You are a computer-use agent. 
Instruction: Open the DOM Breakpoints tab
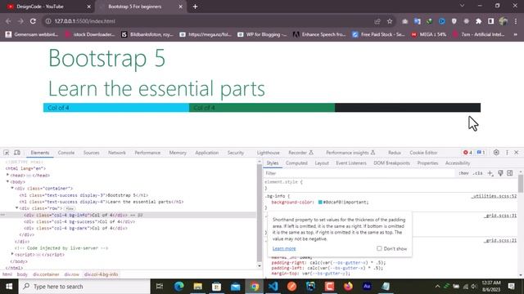click(391, 163)
